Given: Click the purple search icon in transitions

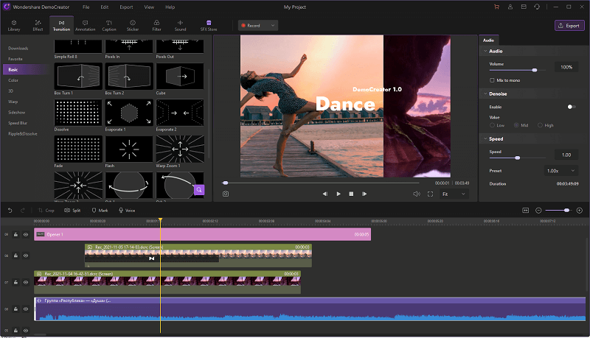Looking at the screenshot, I should click(x=199, y=190).
